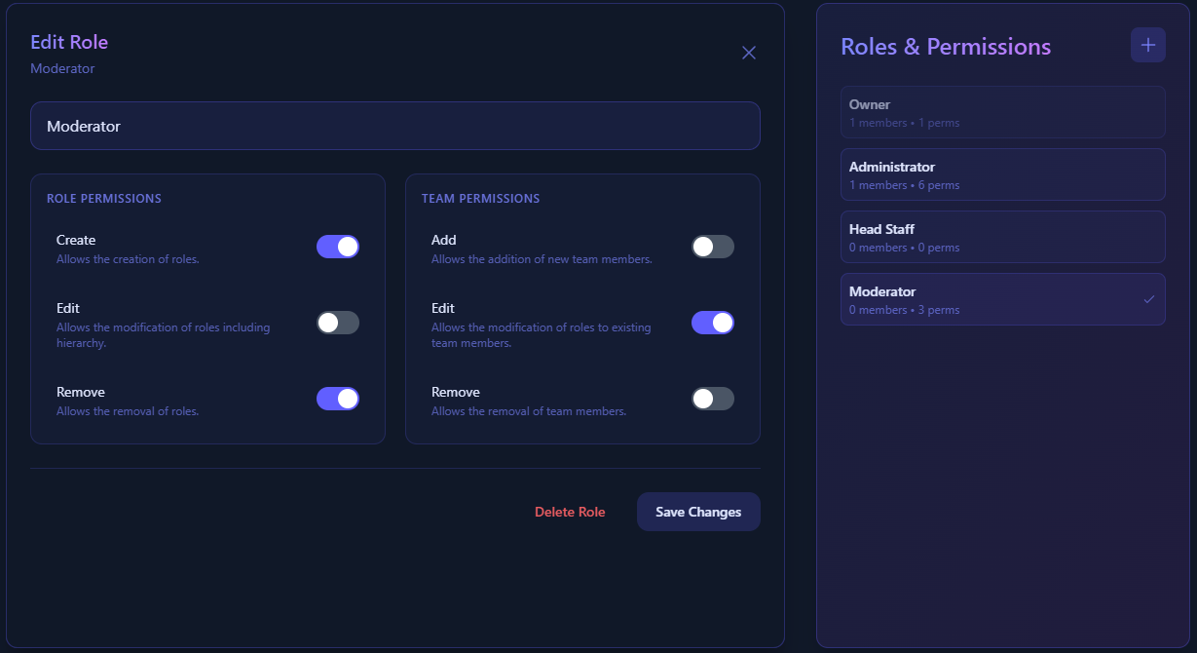Viewport: 1197px width, 653px height.
Task: Click the Delete Role link
Action: [570, 512]
